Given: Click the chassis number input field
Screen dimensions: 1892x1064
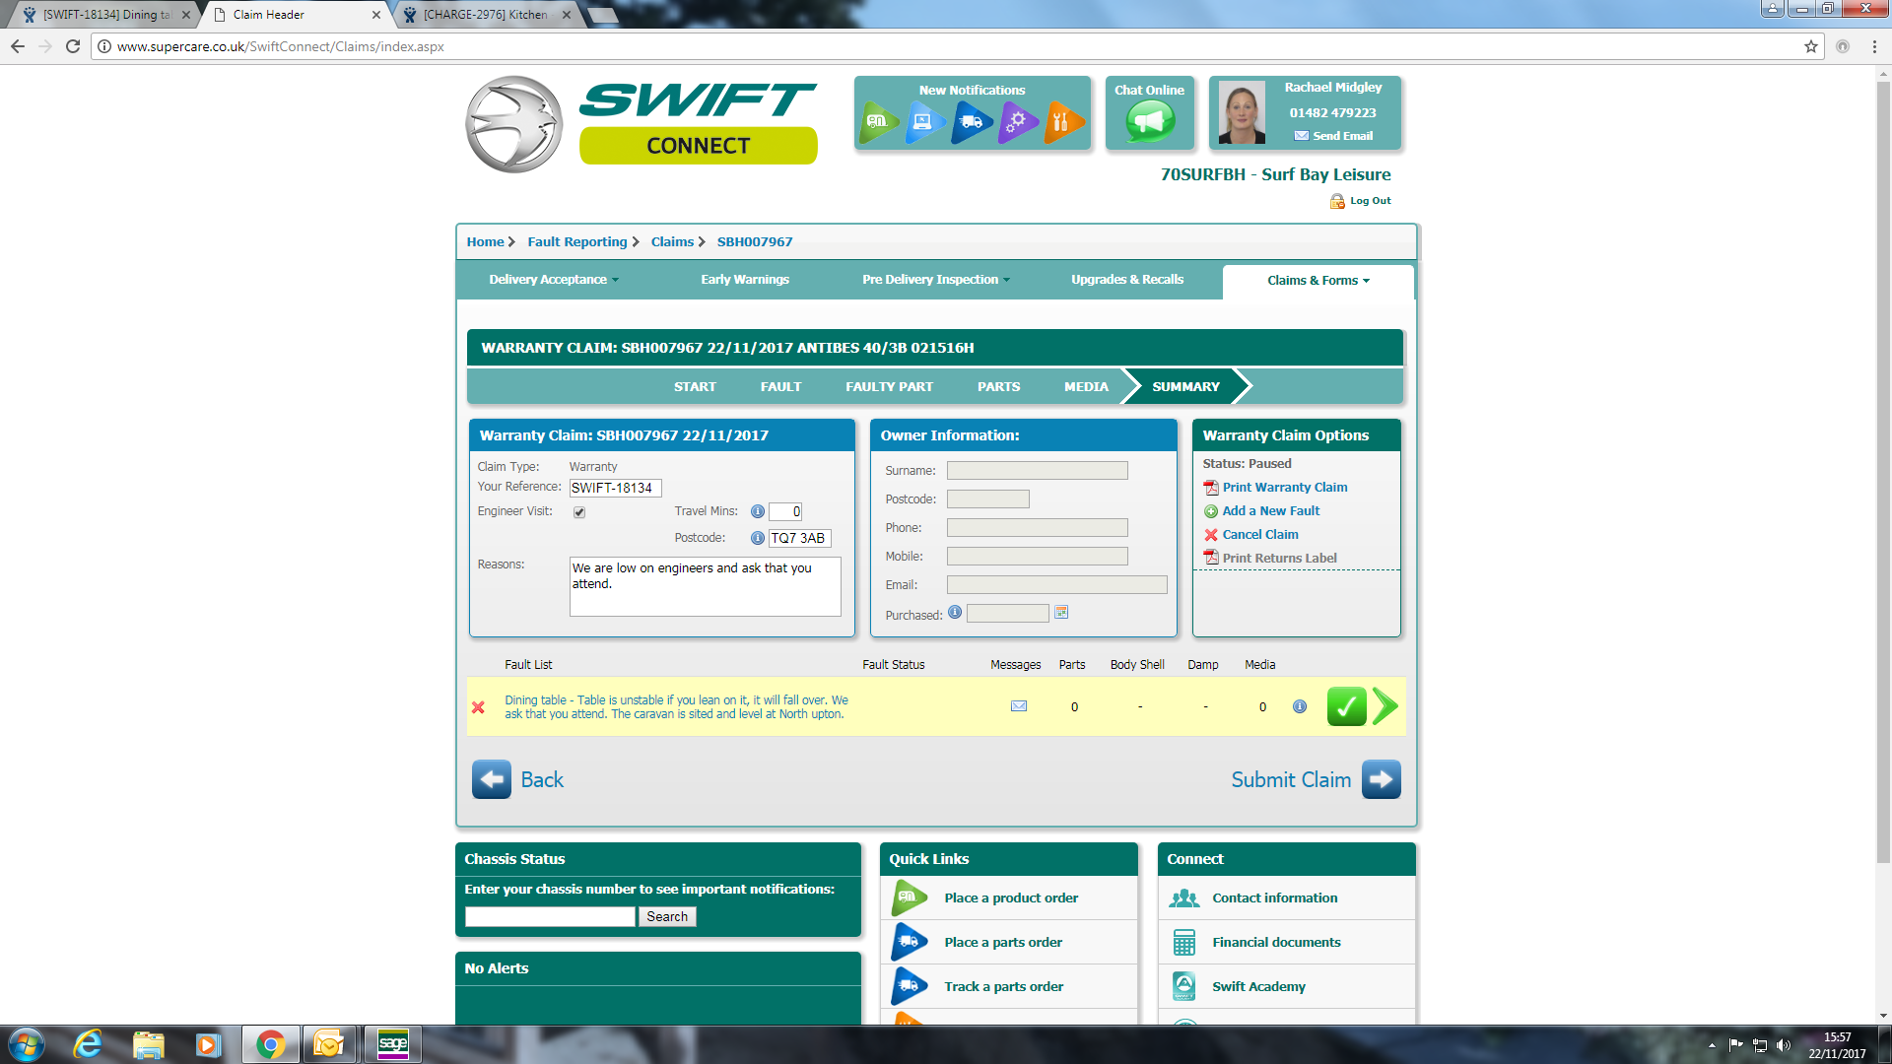Looking at the screenshot, I should click(x=550, y=917).
